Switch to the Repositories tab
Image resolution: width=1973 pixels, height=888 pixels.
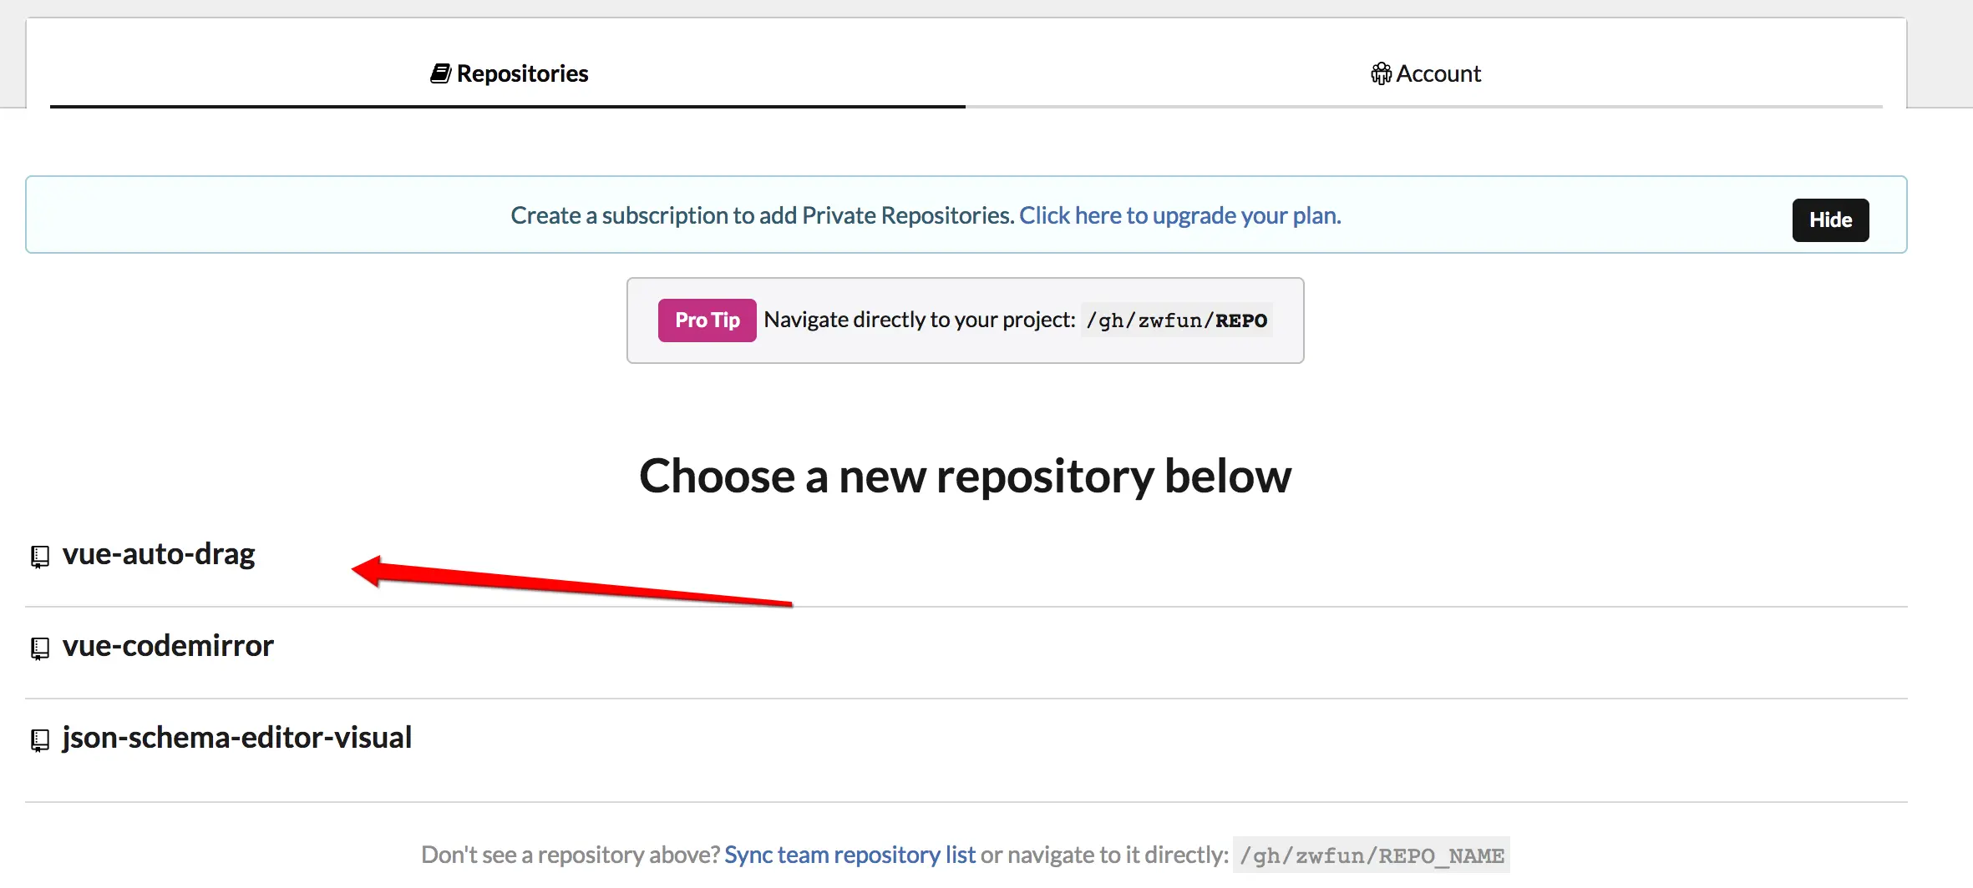[509, 73]
